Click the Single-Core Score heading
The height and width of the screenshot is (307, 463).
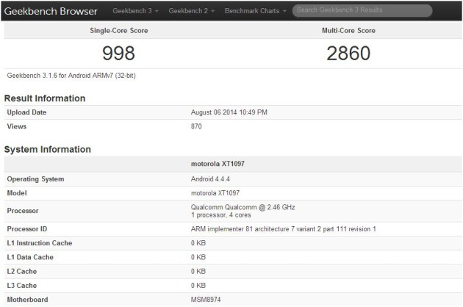[119, 30]
